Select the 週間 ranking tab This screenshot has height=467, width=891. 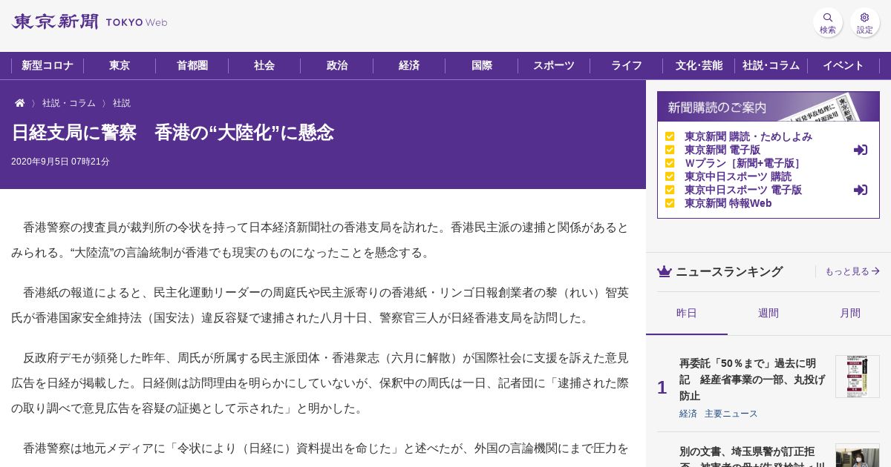pyautogui.click(x=768, y=314)
